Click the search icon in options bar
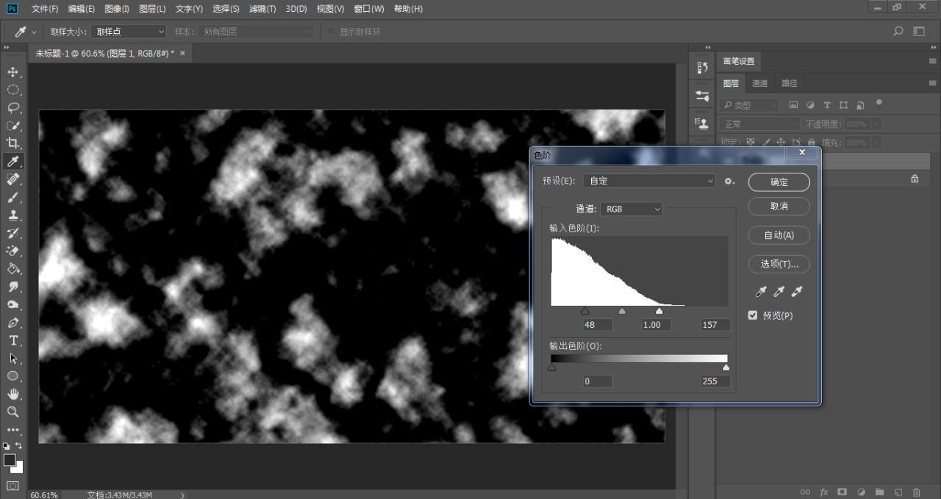 coord(898,32)
